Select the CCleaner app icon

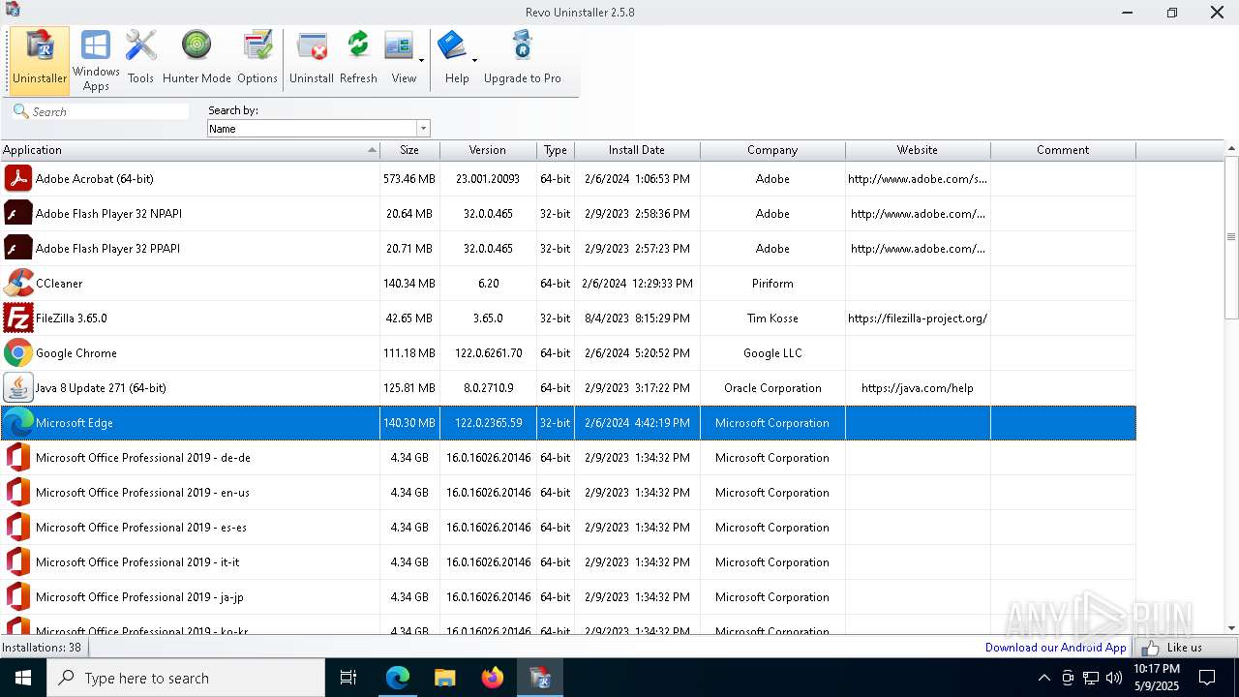click(17, 283)
